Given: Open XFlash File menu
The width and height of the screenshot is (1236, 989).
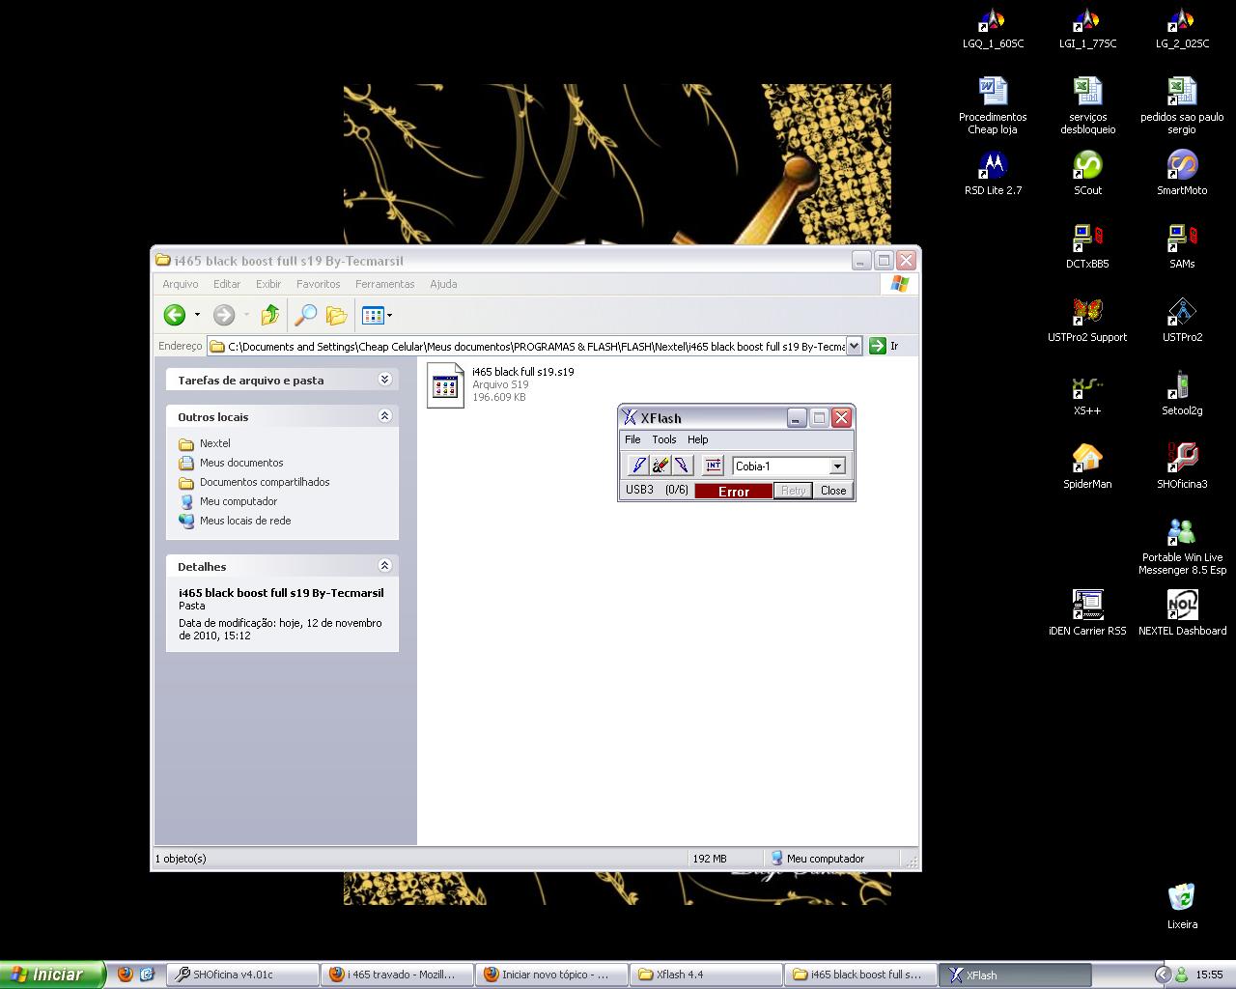Looking at the screenshot, I should tap(632, 439).
